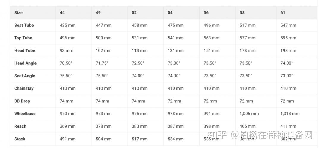Select the size 61 column header

click(283, 13)
